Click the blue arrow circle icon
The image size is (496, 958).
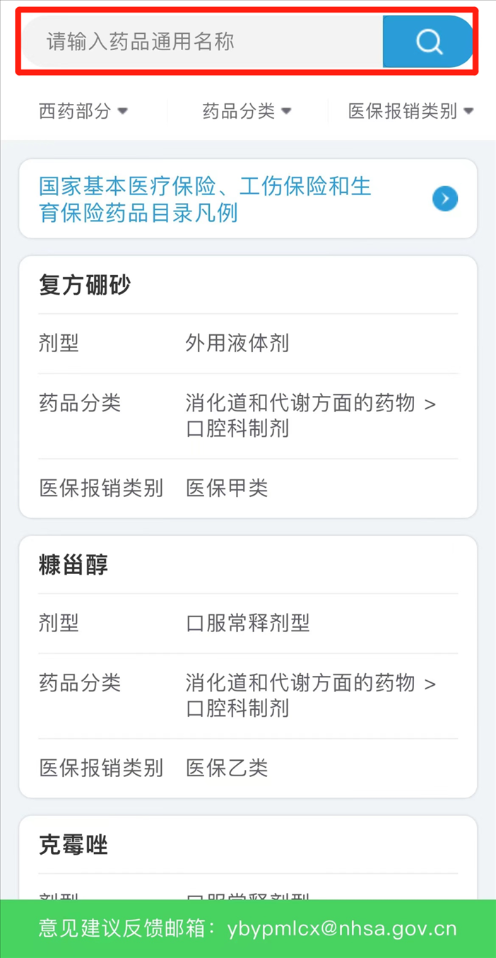click(x=445, y=199)
